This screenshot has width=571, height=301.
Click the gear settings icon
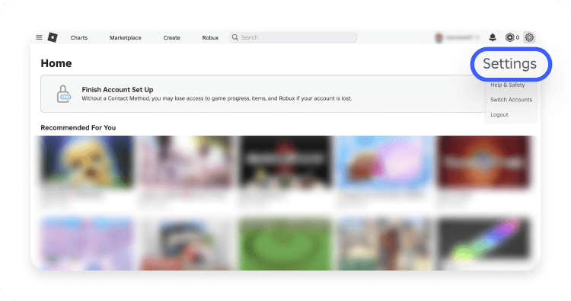pyautogui.click(x=529, y=37)
